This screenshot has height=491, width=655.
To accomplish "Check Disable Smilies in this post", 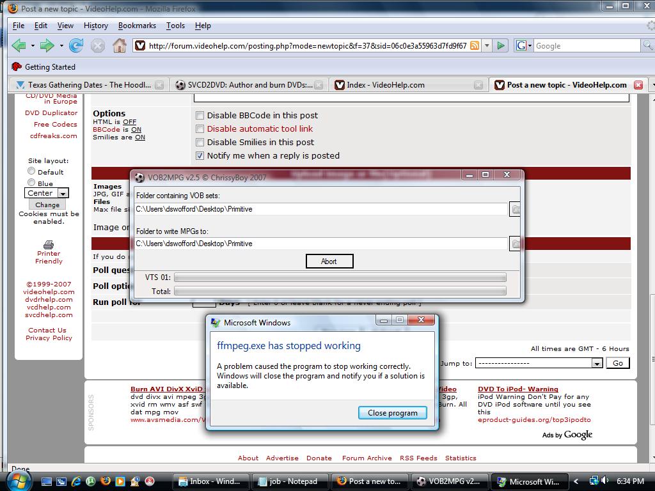I will click(x=200, y=143).
